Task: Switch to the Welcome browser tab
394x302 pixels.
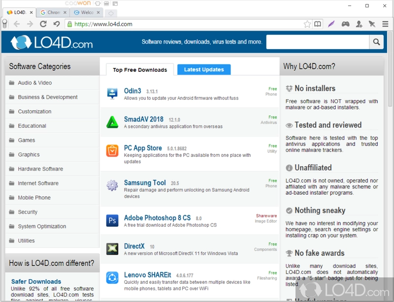Action: [87, 12]
